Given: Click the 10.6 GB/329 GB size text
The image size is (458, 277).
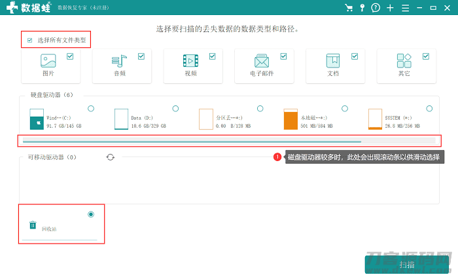Looking at the screenshot, I should [x=149, y=126].
